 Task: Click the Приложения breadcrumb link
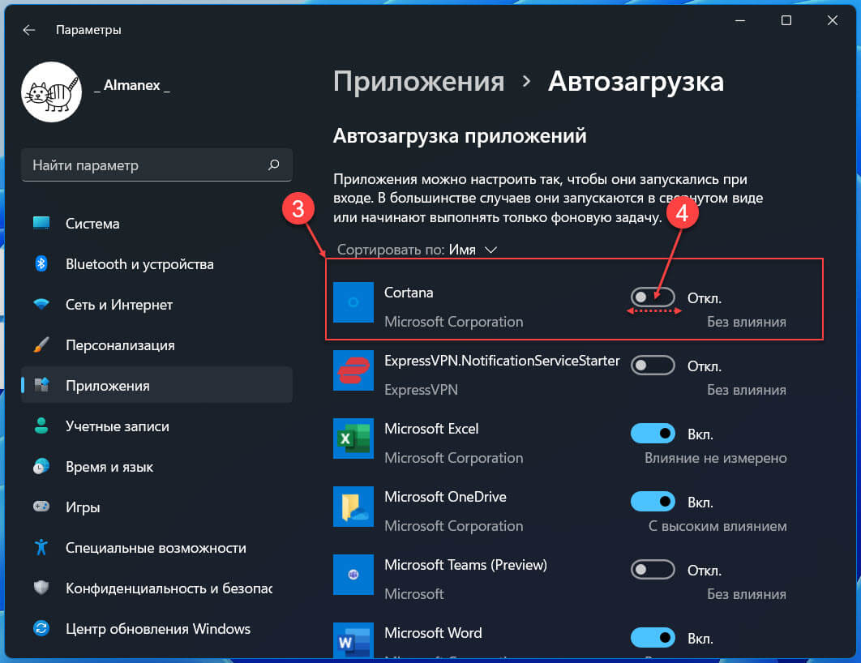pyautogui.click(x=419, y=82)
